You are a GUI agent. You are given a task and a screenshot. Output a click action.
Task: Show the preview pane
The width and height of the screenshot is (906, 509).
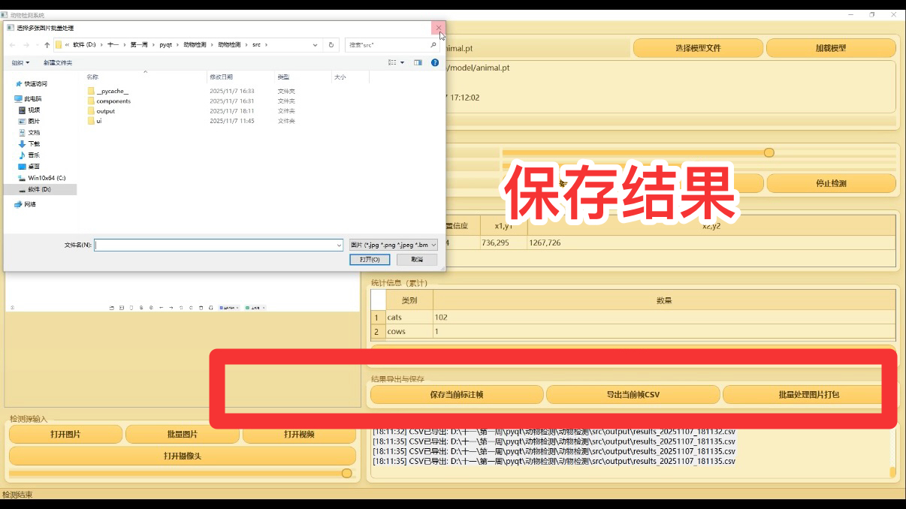418,62
